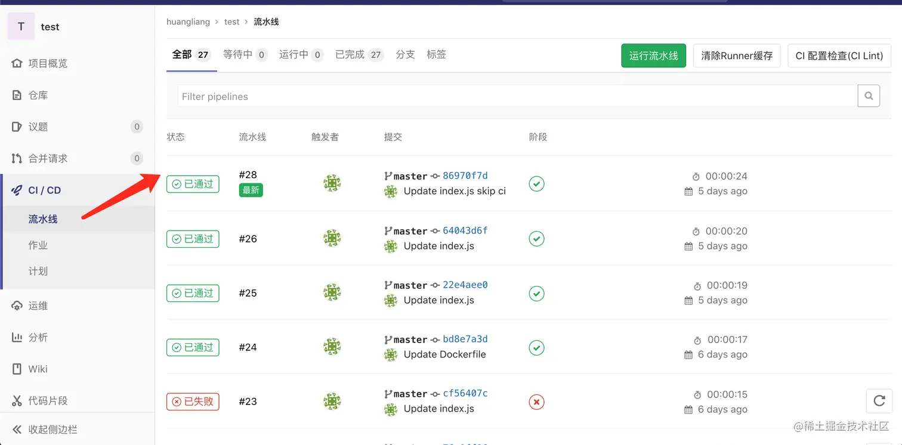Viewport: 902px width, 445px height.
Task: Switch to the 分支 tab
Action: click(405, 55)
